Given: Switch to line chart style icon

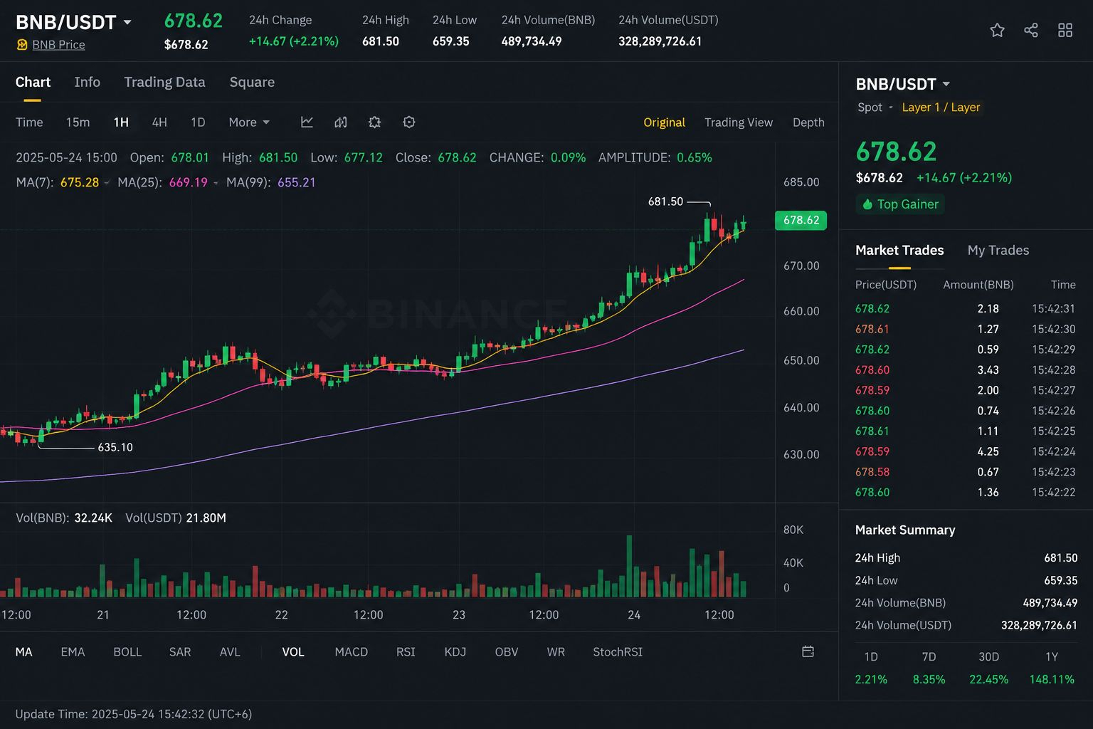Looking at the screenshot, I should click(307, 122).
